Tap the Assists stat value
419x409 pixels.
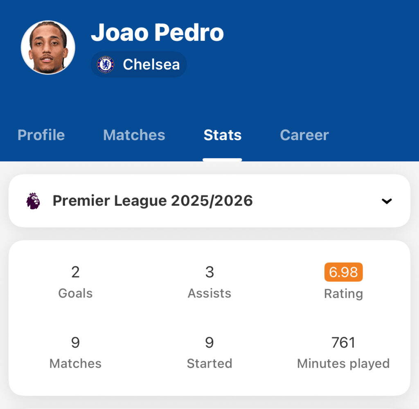point(209,272)
